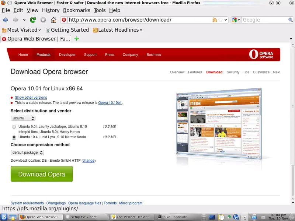
Task: Subscribe via the RSS feed icon
Action: 214,20
